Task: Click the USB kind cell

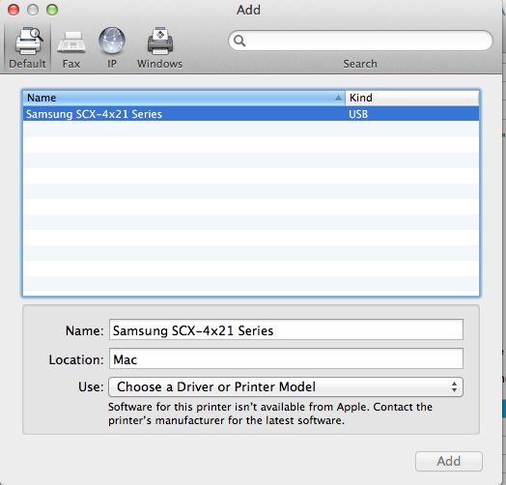Action: (358, 114)
